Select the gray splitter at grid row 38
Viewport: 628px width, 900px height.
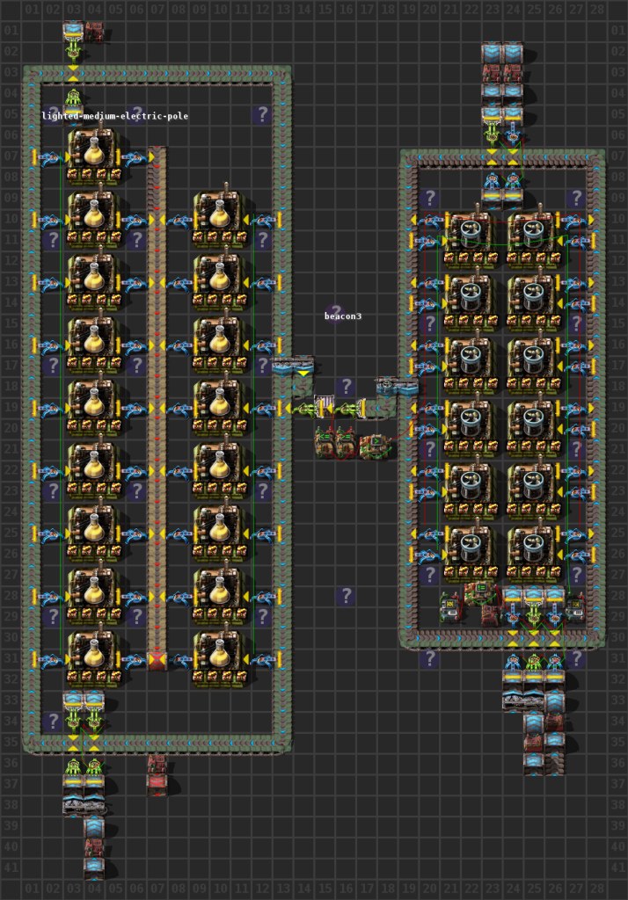click(84, 806)
